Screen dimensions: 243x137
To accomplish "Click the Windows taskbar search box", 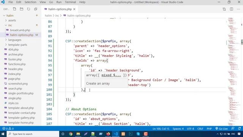I will (33, 134).
